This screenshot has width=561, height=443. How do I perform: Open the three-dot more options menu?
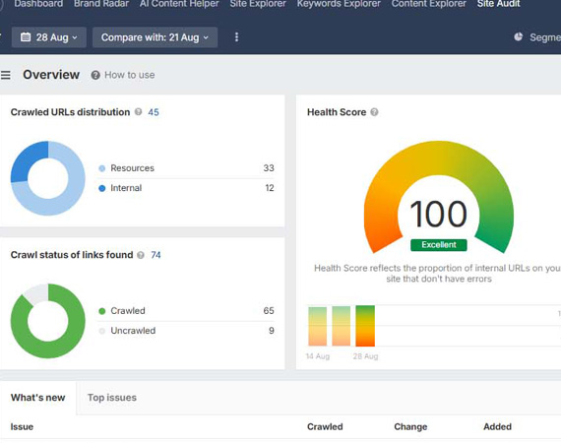(x=236, y=37)
